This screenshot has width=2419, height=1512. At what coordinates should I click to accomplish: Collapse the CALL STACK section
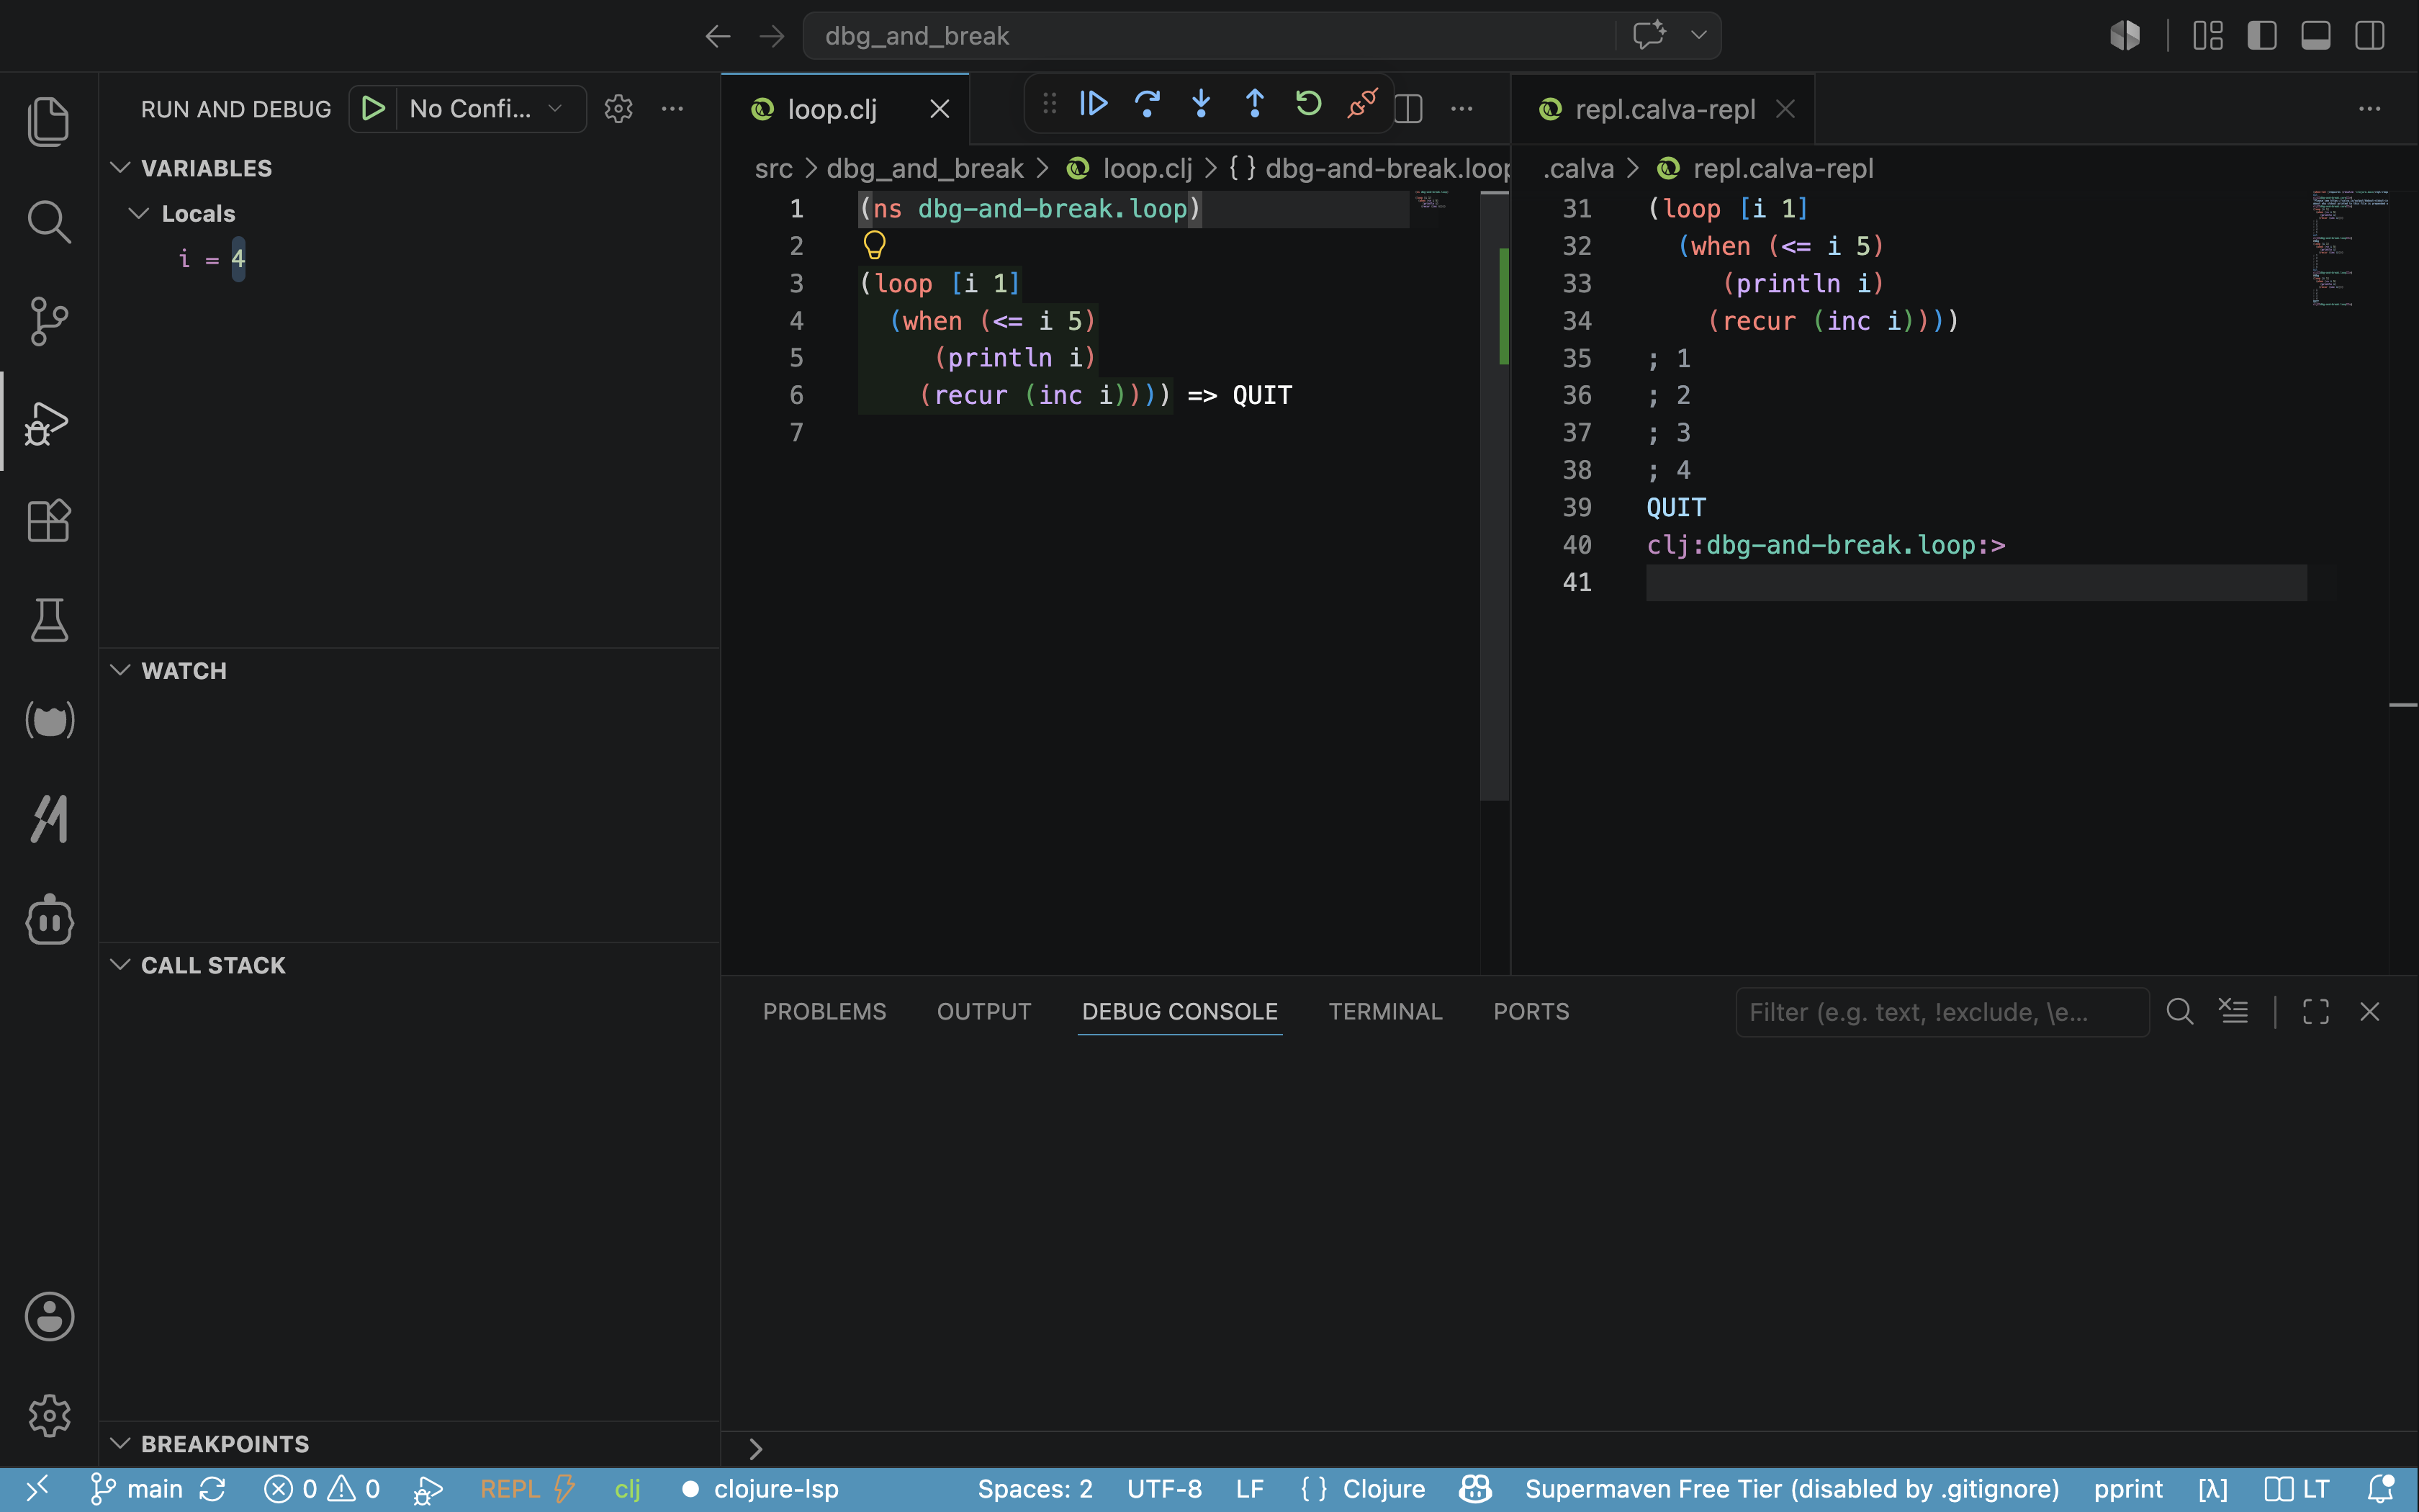[120, 964]
